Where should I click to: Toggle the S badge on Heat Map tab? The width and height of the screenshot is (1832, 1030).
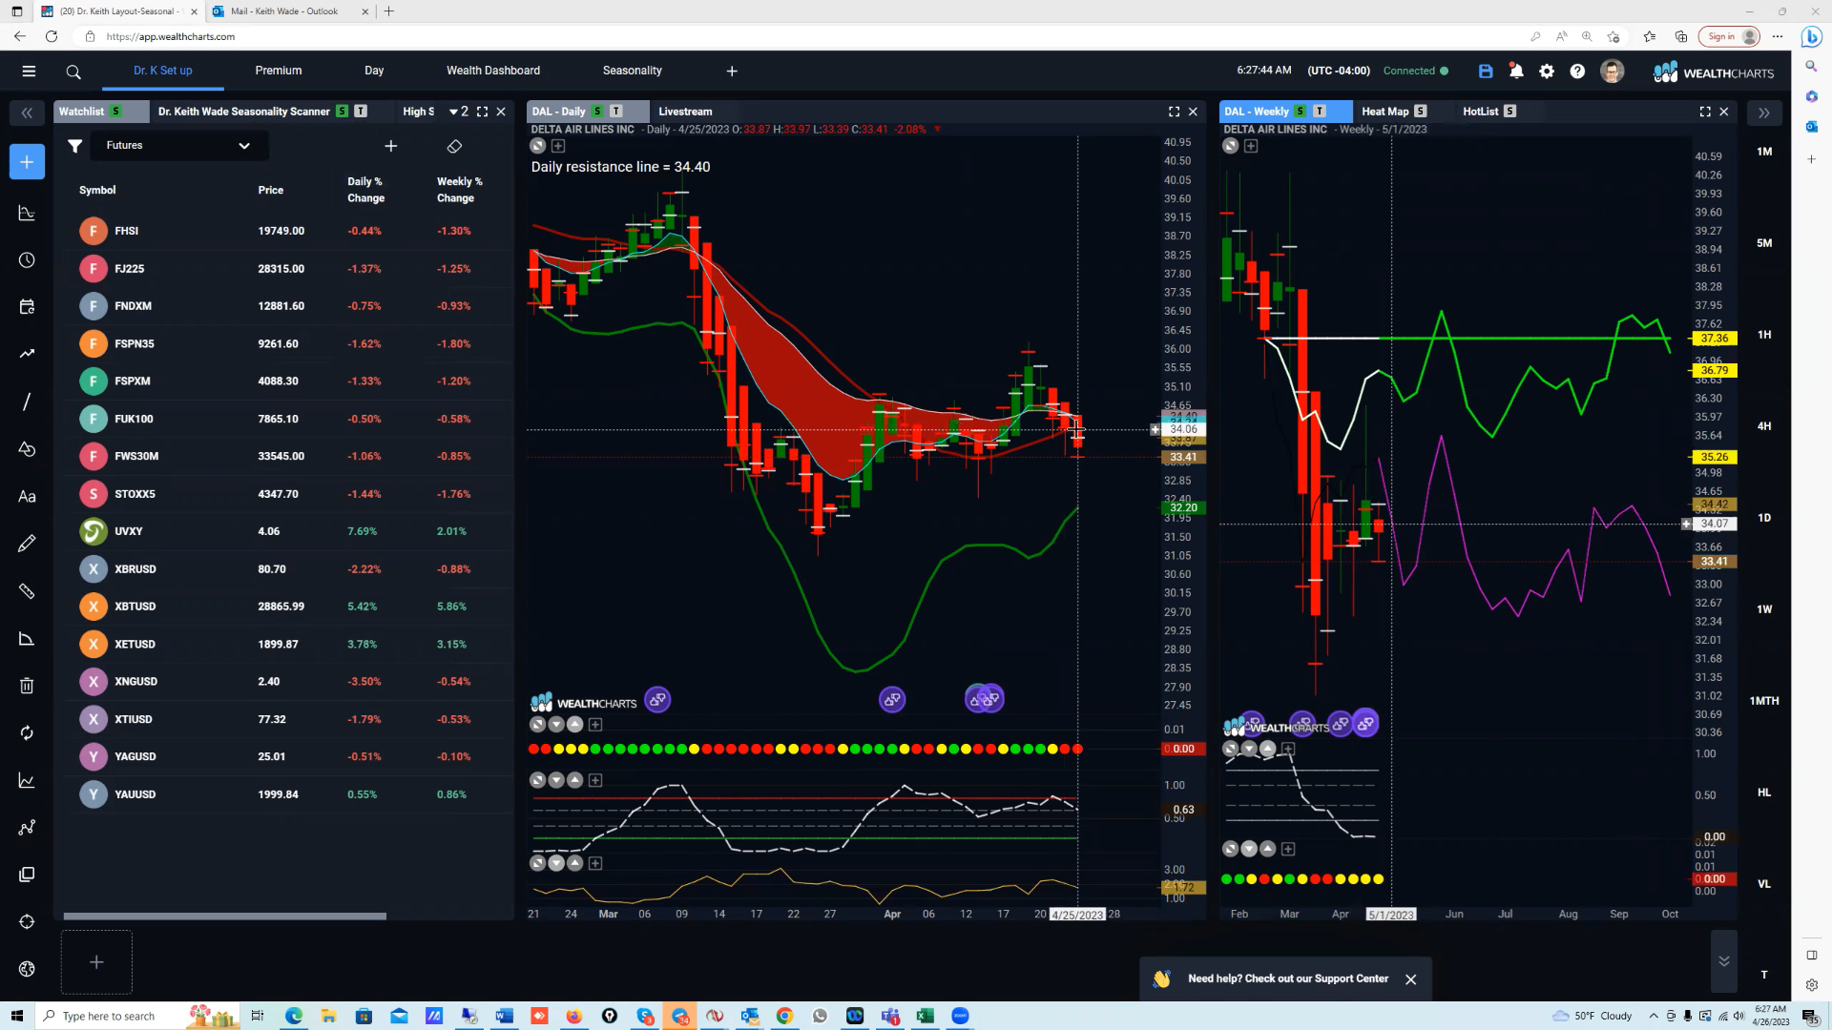click(1420, 112)
